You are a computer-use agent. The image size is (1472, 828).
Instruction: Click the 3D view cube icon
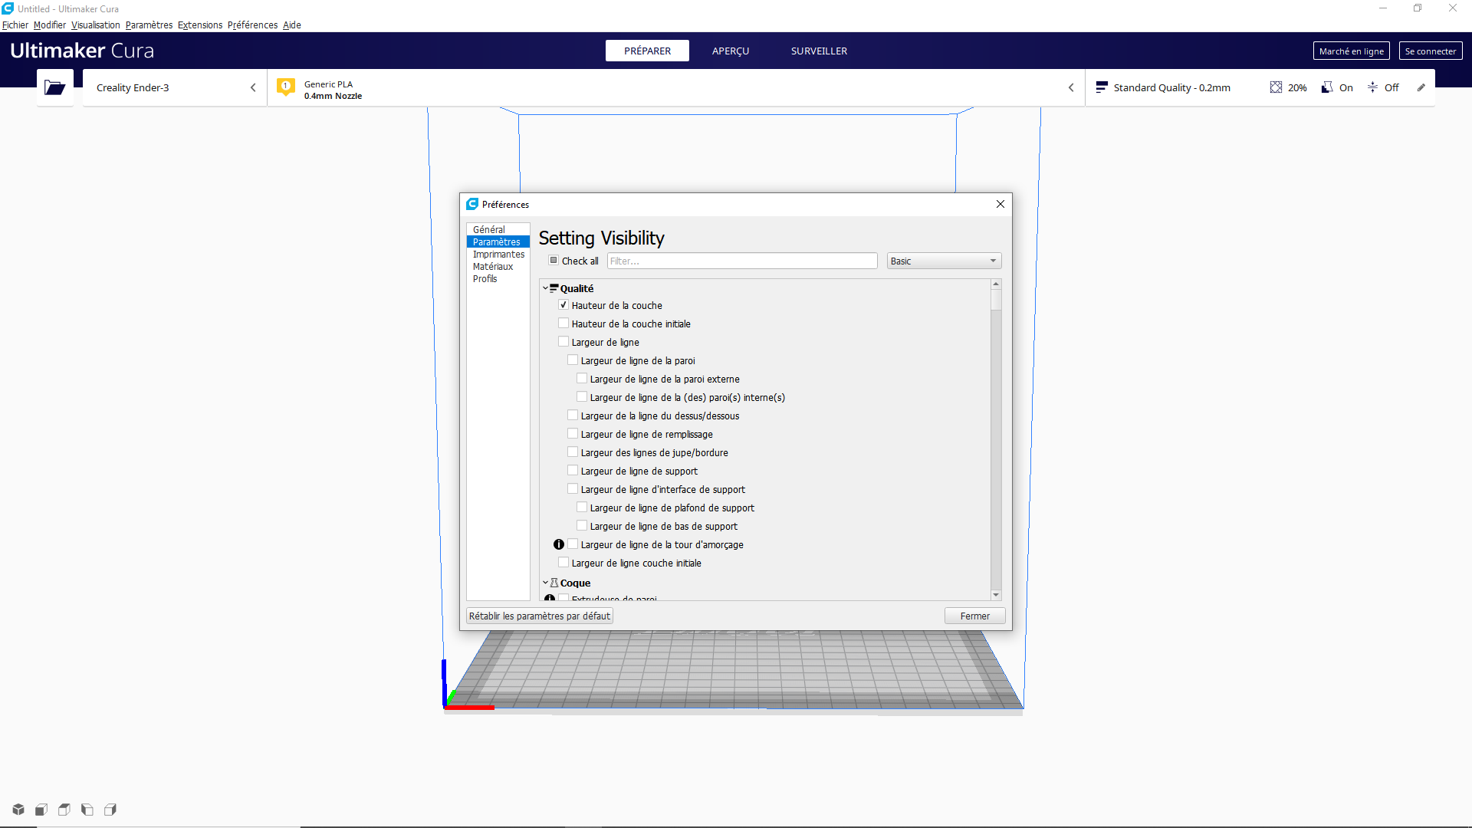pyautogui.click(x=18, y=810)
